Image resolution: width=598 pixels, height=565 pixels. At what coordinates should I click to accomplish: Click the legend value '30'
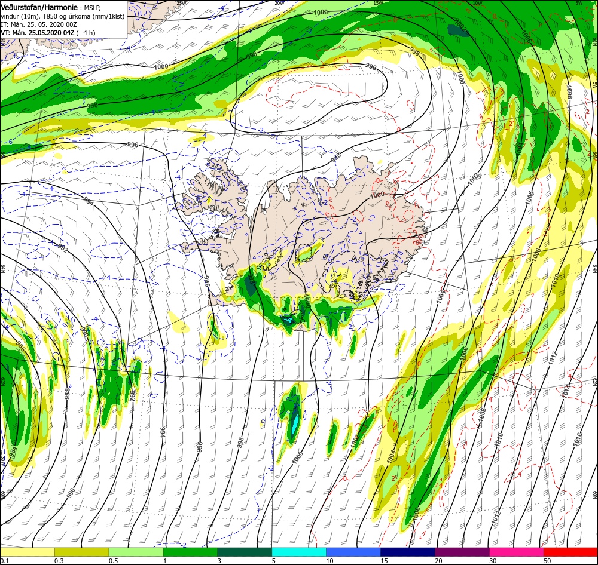493,561
